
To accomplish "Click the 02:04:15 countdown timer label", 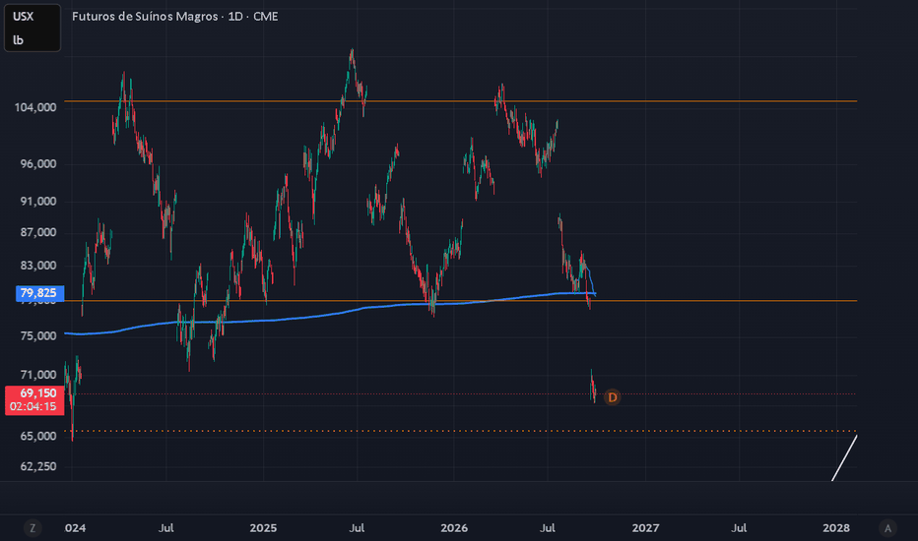I will [x=34, y=407].
